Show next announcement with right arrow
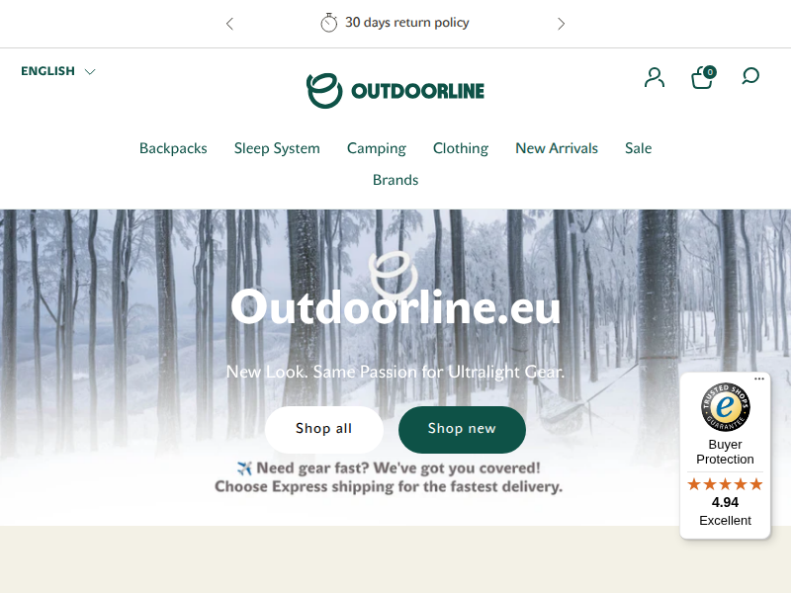Screen dimensions: 791x593 [561, 24]
